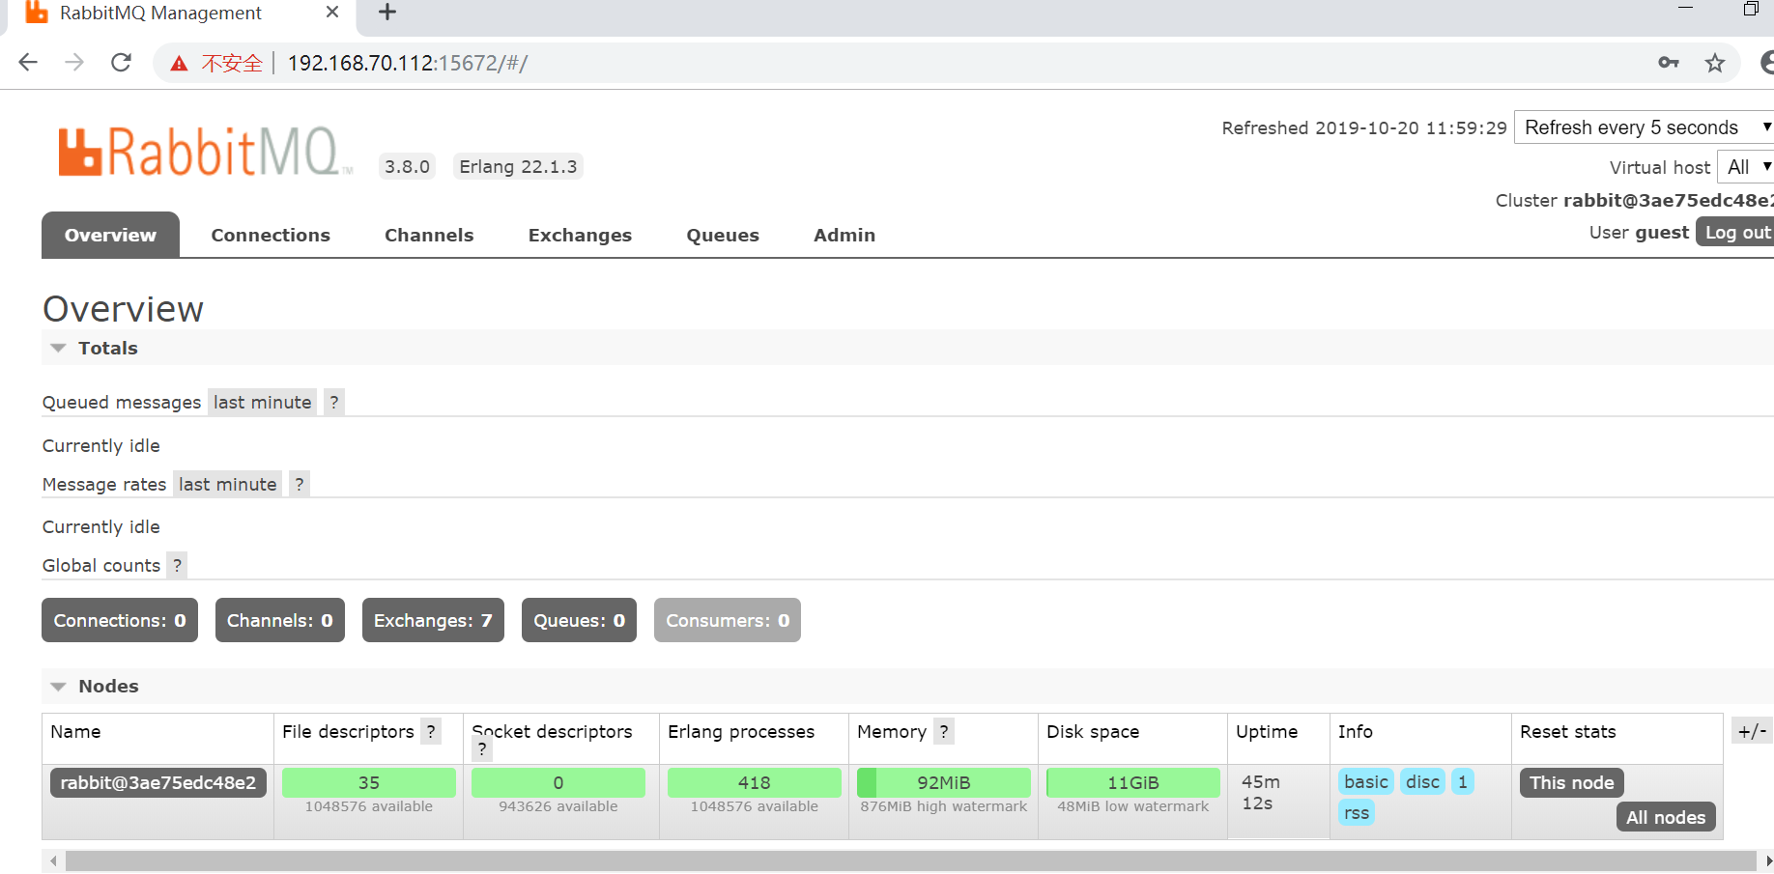Click the This node button
The width and height of the screenshot is (1774, 874).
click(x=1571, y=782)
